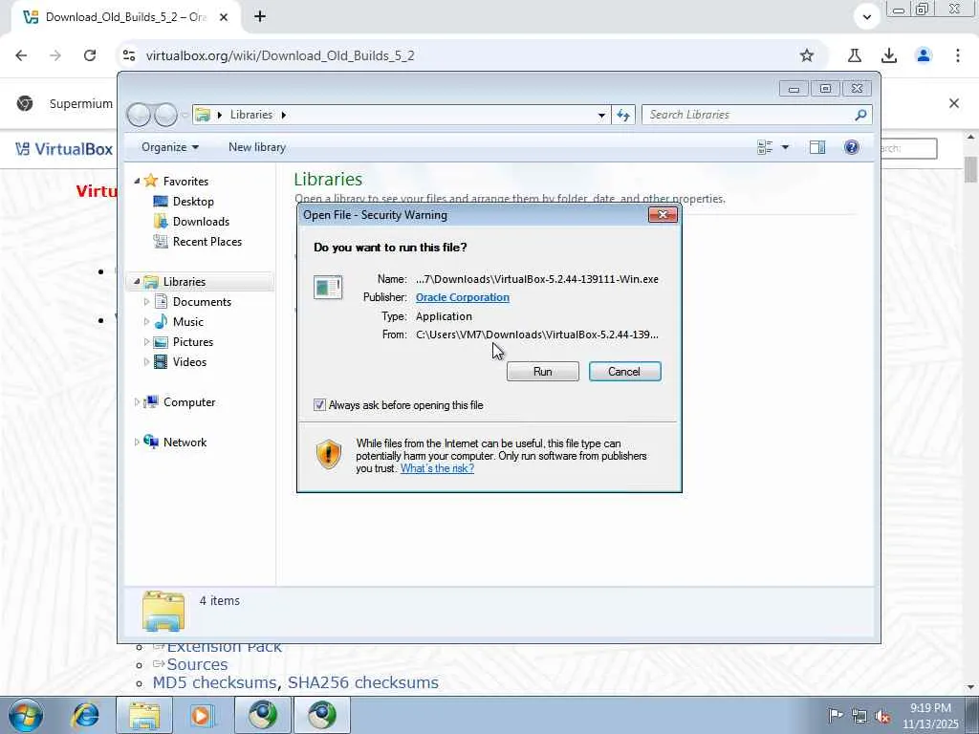The height and width of the screenshot is (734, 979).
Task: Open the Oracle Corporation publisher link
Action: click(x=462, y=298)
